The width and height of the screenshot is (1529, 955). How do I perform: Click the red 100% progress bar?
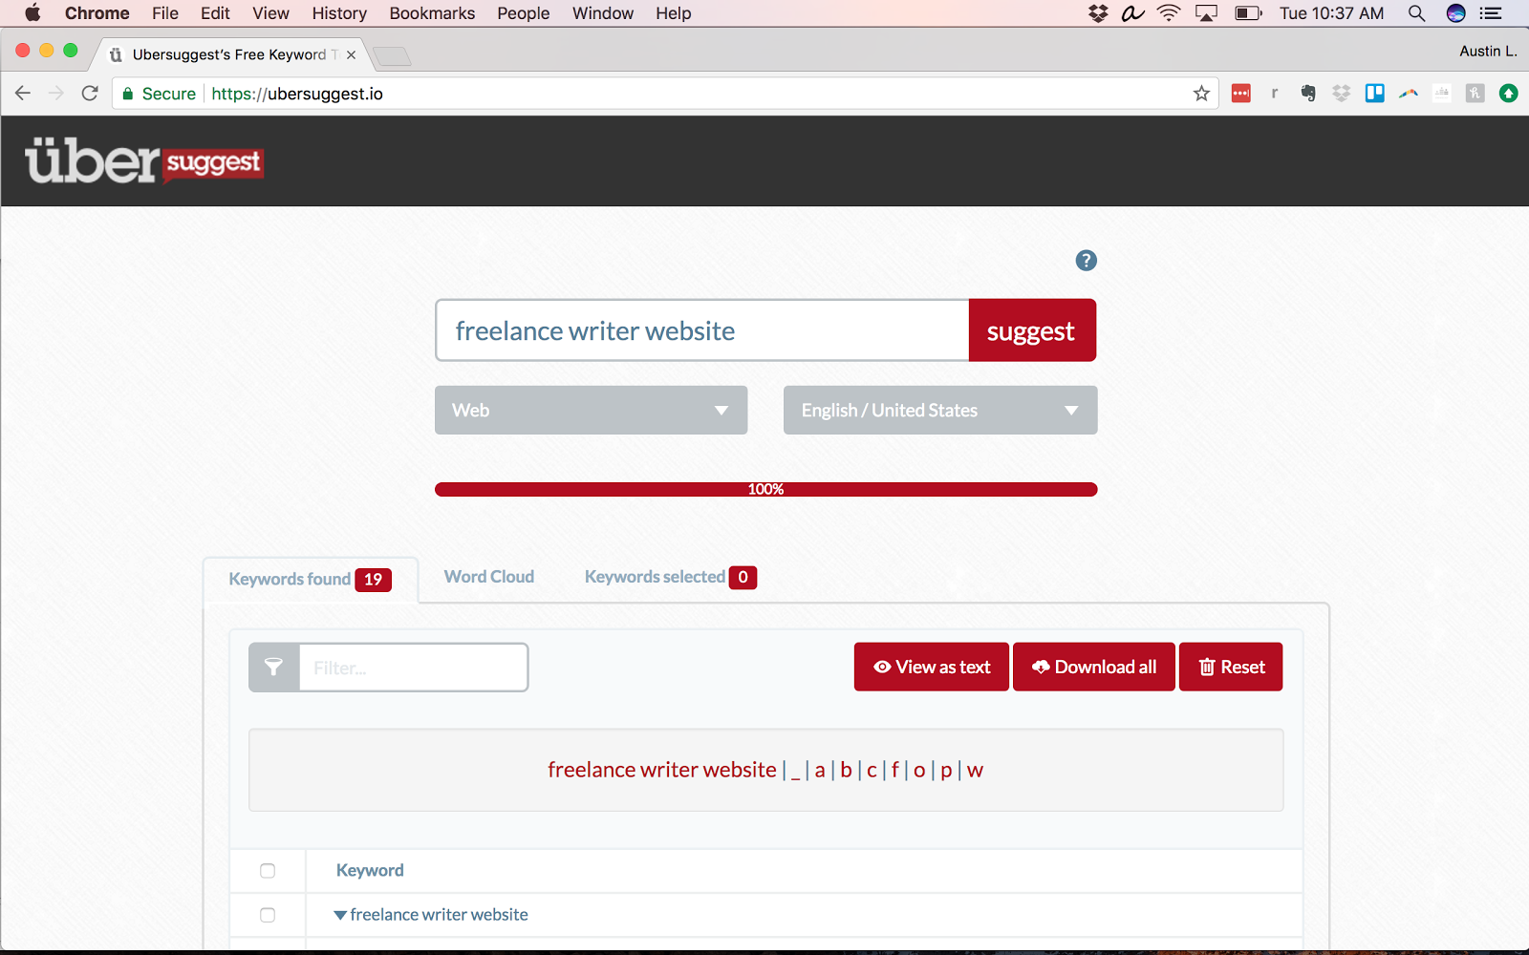click(x=765, y=489)
